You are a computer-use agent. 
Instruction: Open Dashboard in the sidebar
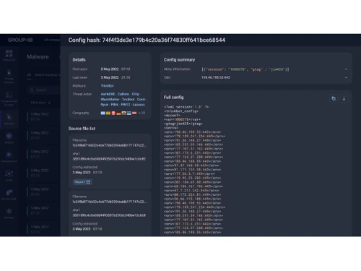(9, 55)
